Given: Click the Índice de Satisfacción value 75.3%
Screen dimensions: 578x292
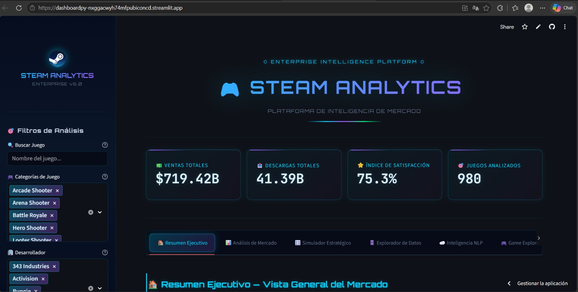Looking at the screenshot, I should tap(377, 179).
